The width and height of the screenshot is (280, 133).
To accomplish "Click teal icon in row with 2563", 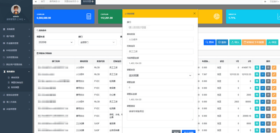I will coord(257,101).
